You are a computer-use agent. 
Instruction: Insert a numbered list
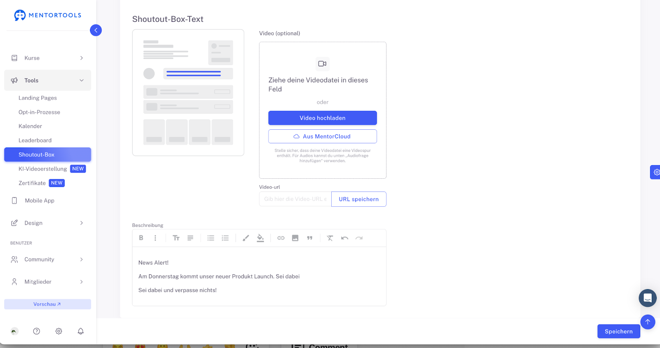(x=225, y=238)
